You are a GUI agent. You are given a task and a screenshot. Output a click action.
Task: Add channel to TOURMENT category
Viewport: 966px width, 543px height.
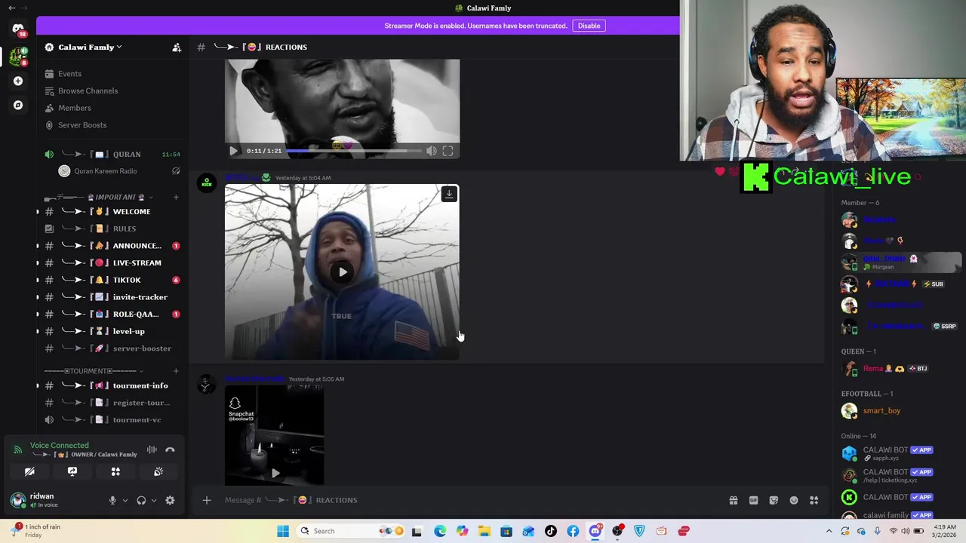[176, 371]
